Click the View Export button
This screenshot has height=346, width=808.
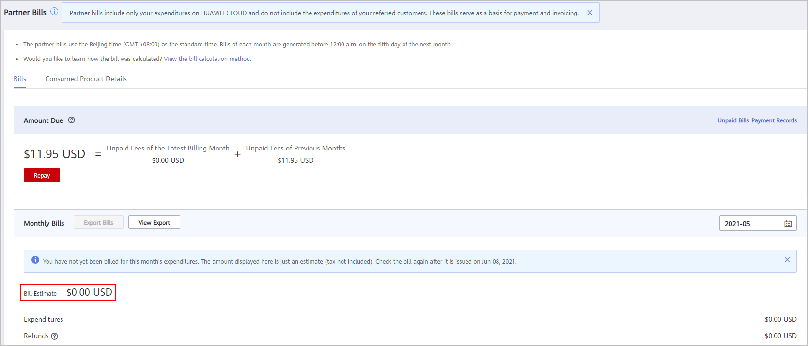tap(154, 223)
